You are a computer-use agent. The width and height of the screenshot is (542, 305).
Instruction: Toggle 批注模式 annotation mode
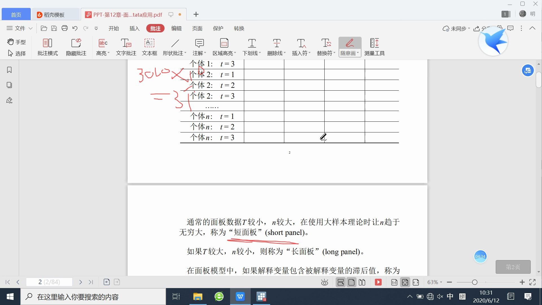coord(47,47)
